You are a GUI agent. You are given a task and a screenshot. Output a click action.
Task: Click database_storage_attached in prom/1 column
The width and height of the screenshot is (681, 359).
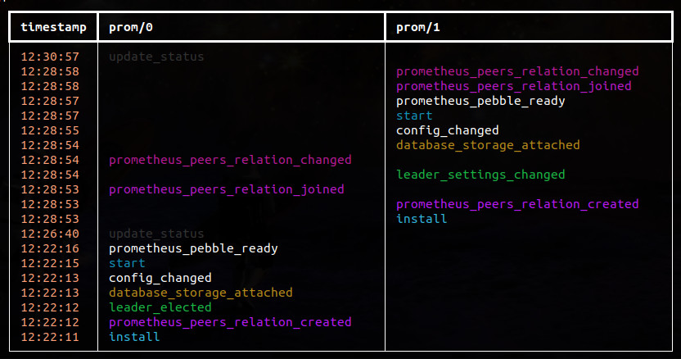[488, 145]
